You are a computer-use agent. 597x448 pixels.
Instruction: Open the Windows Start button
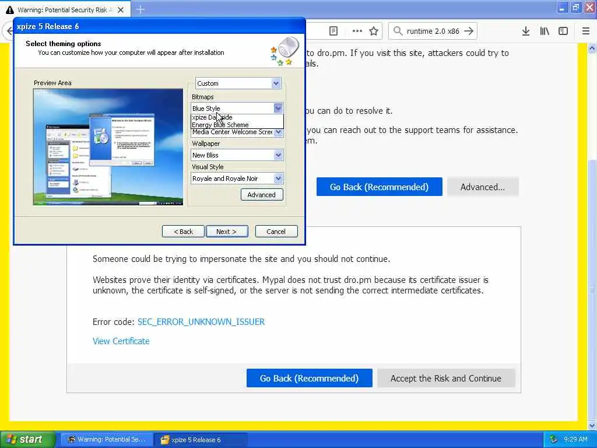28,439
